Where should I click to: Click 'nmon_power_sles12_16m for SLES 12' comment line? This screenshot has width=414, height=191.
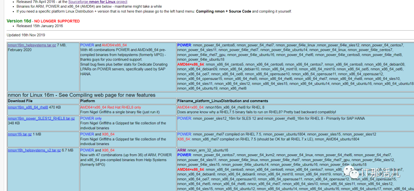[x=271, y=118]
